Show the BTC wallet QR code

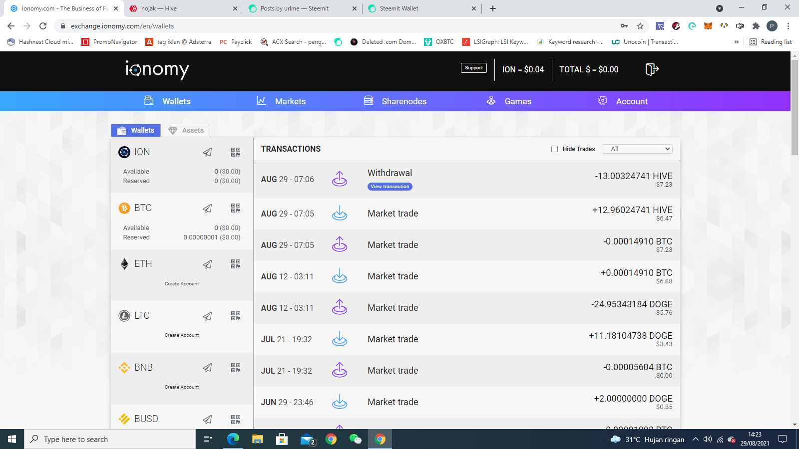pyautogui.click(x=236, y=208)
